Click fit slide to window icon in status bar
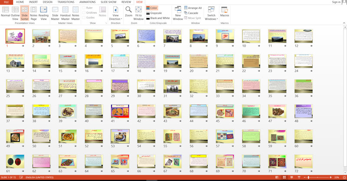The image size is (347, 181). pyautogui.click(x=344, y=177)
